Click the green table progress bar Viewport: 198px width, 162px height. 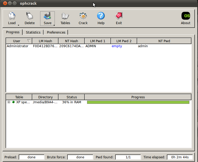tap(138, 102)
